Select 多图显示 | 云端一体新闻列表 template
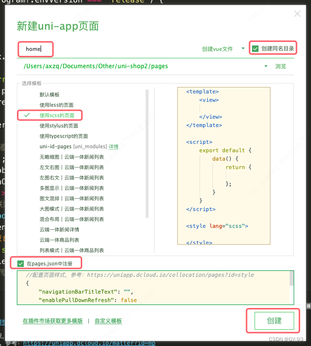 tap(72, 188)
